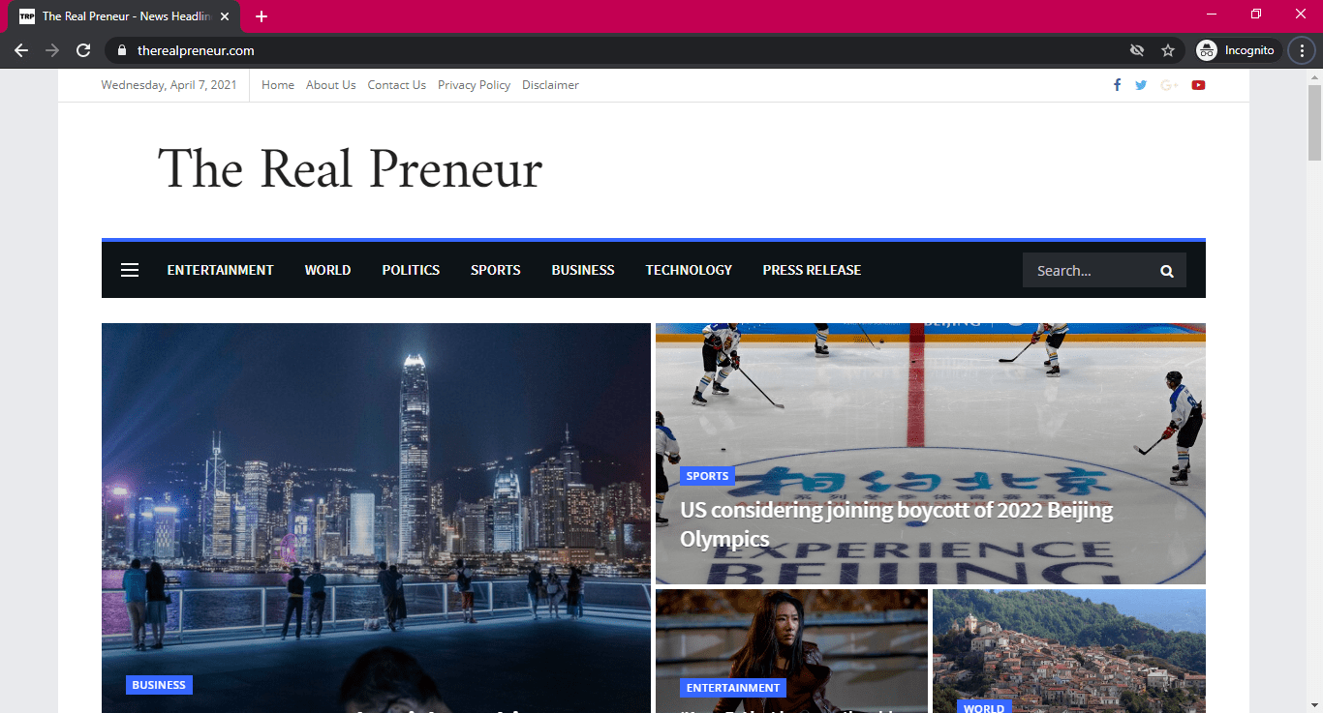Go to the PRESS RELEASE section
The height and width of the screenshot is (713, 1323).
coord(812,270)
